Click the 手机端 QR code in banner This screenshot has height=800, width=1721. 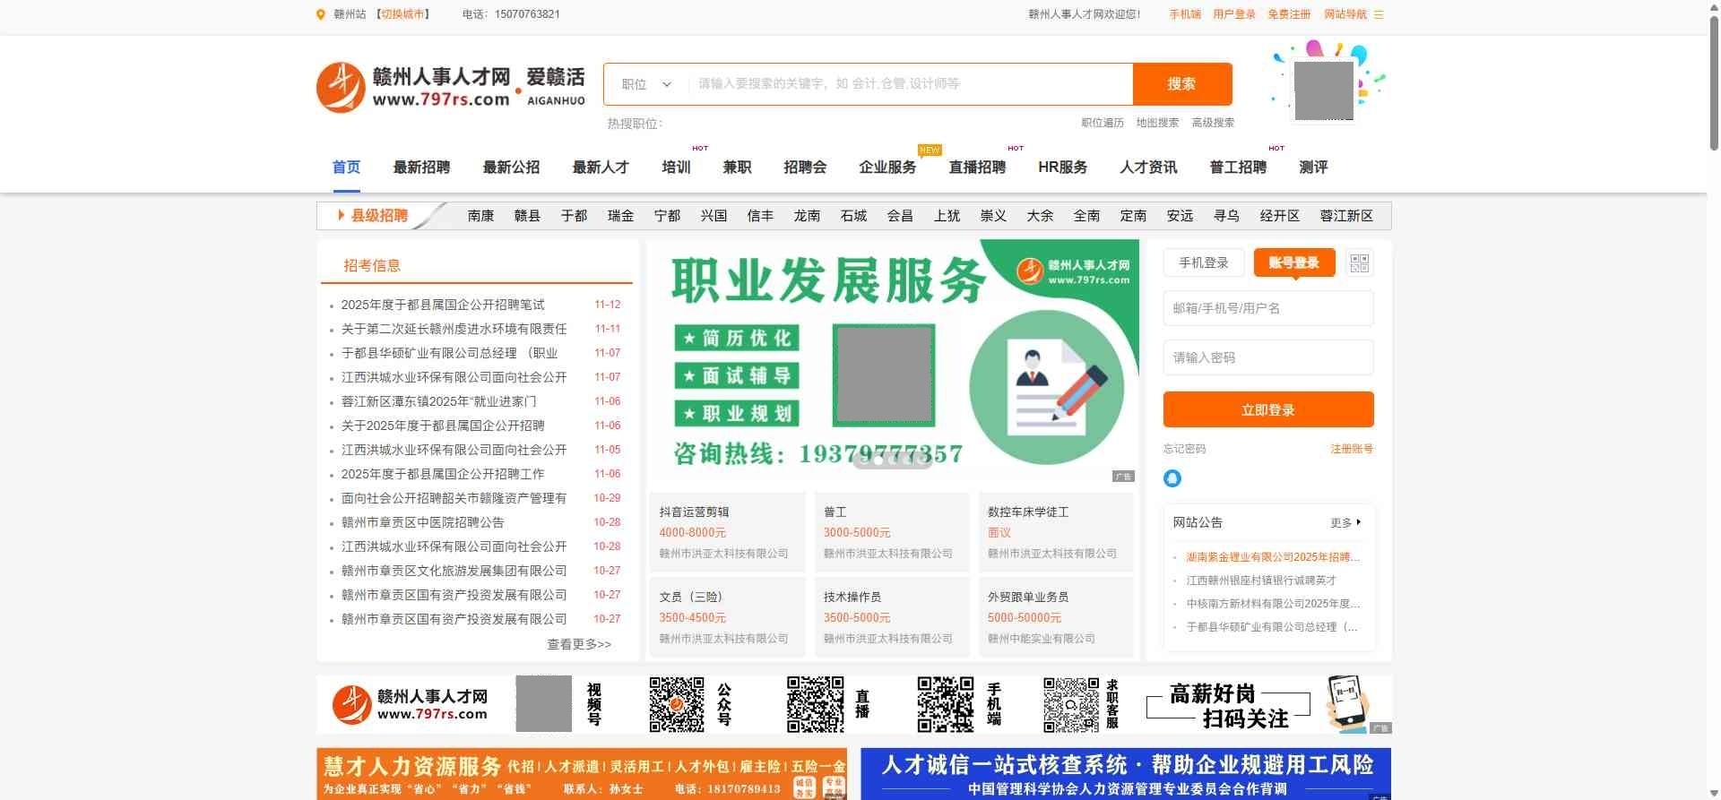pos(945,704)
